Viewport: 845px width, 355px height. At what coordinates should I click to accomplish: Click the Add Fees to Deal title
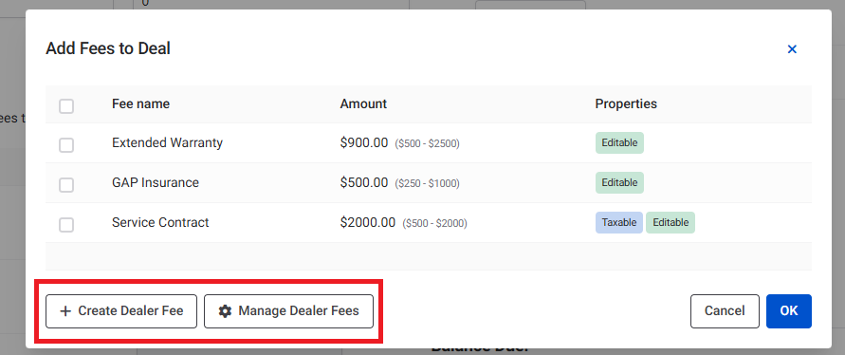click(108, 48)
